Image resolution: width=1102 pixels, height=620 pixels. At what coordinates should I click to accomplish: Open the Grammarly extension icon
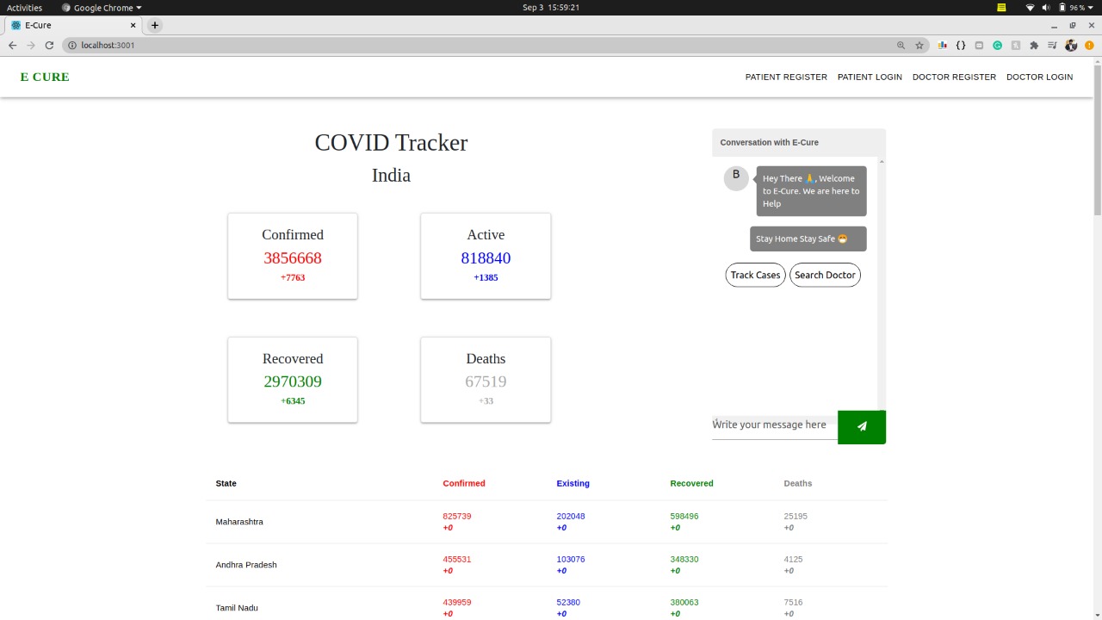click(x=998, y=46)
